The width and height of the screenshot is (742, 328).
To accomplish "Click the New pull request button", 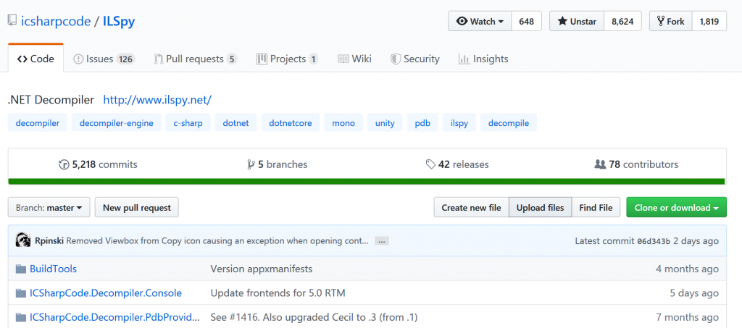I will (137, 208).
